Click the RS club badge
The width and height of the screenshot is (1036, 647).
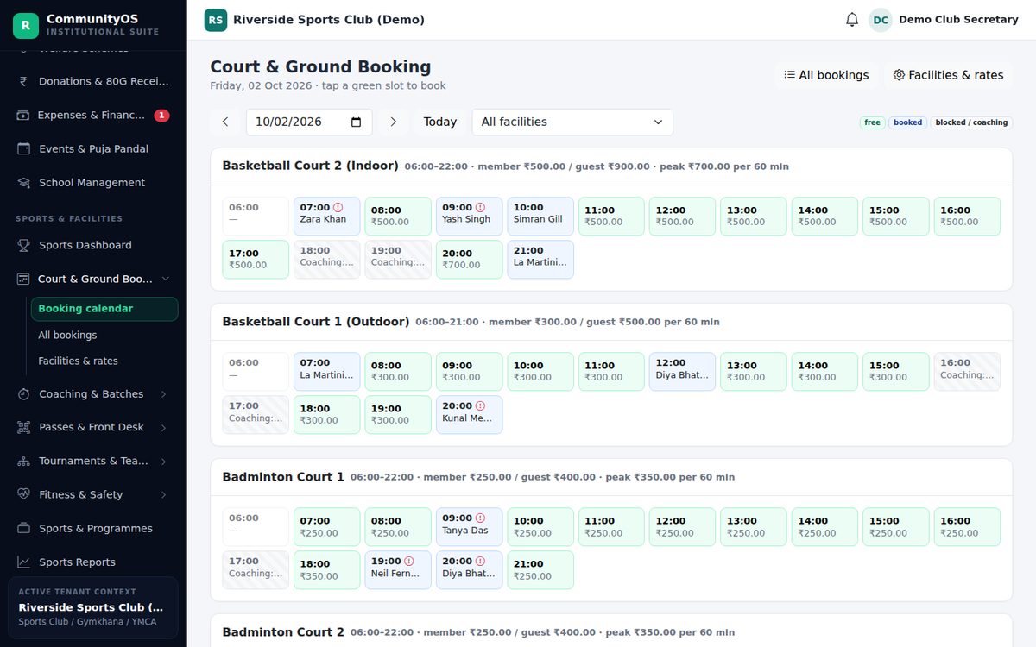(x=216, y=20)
